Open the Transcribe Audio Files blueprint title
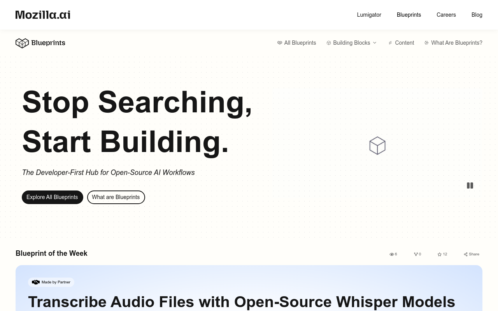Viewport: 498px width, 311px height. (x=241, y=302)
